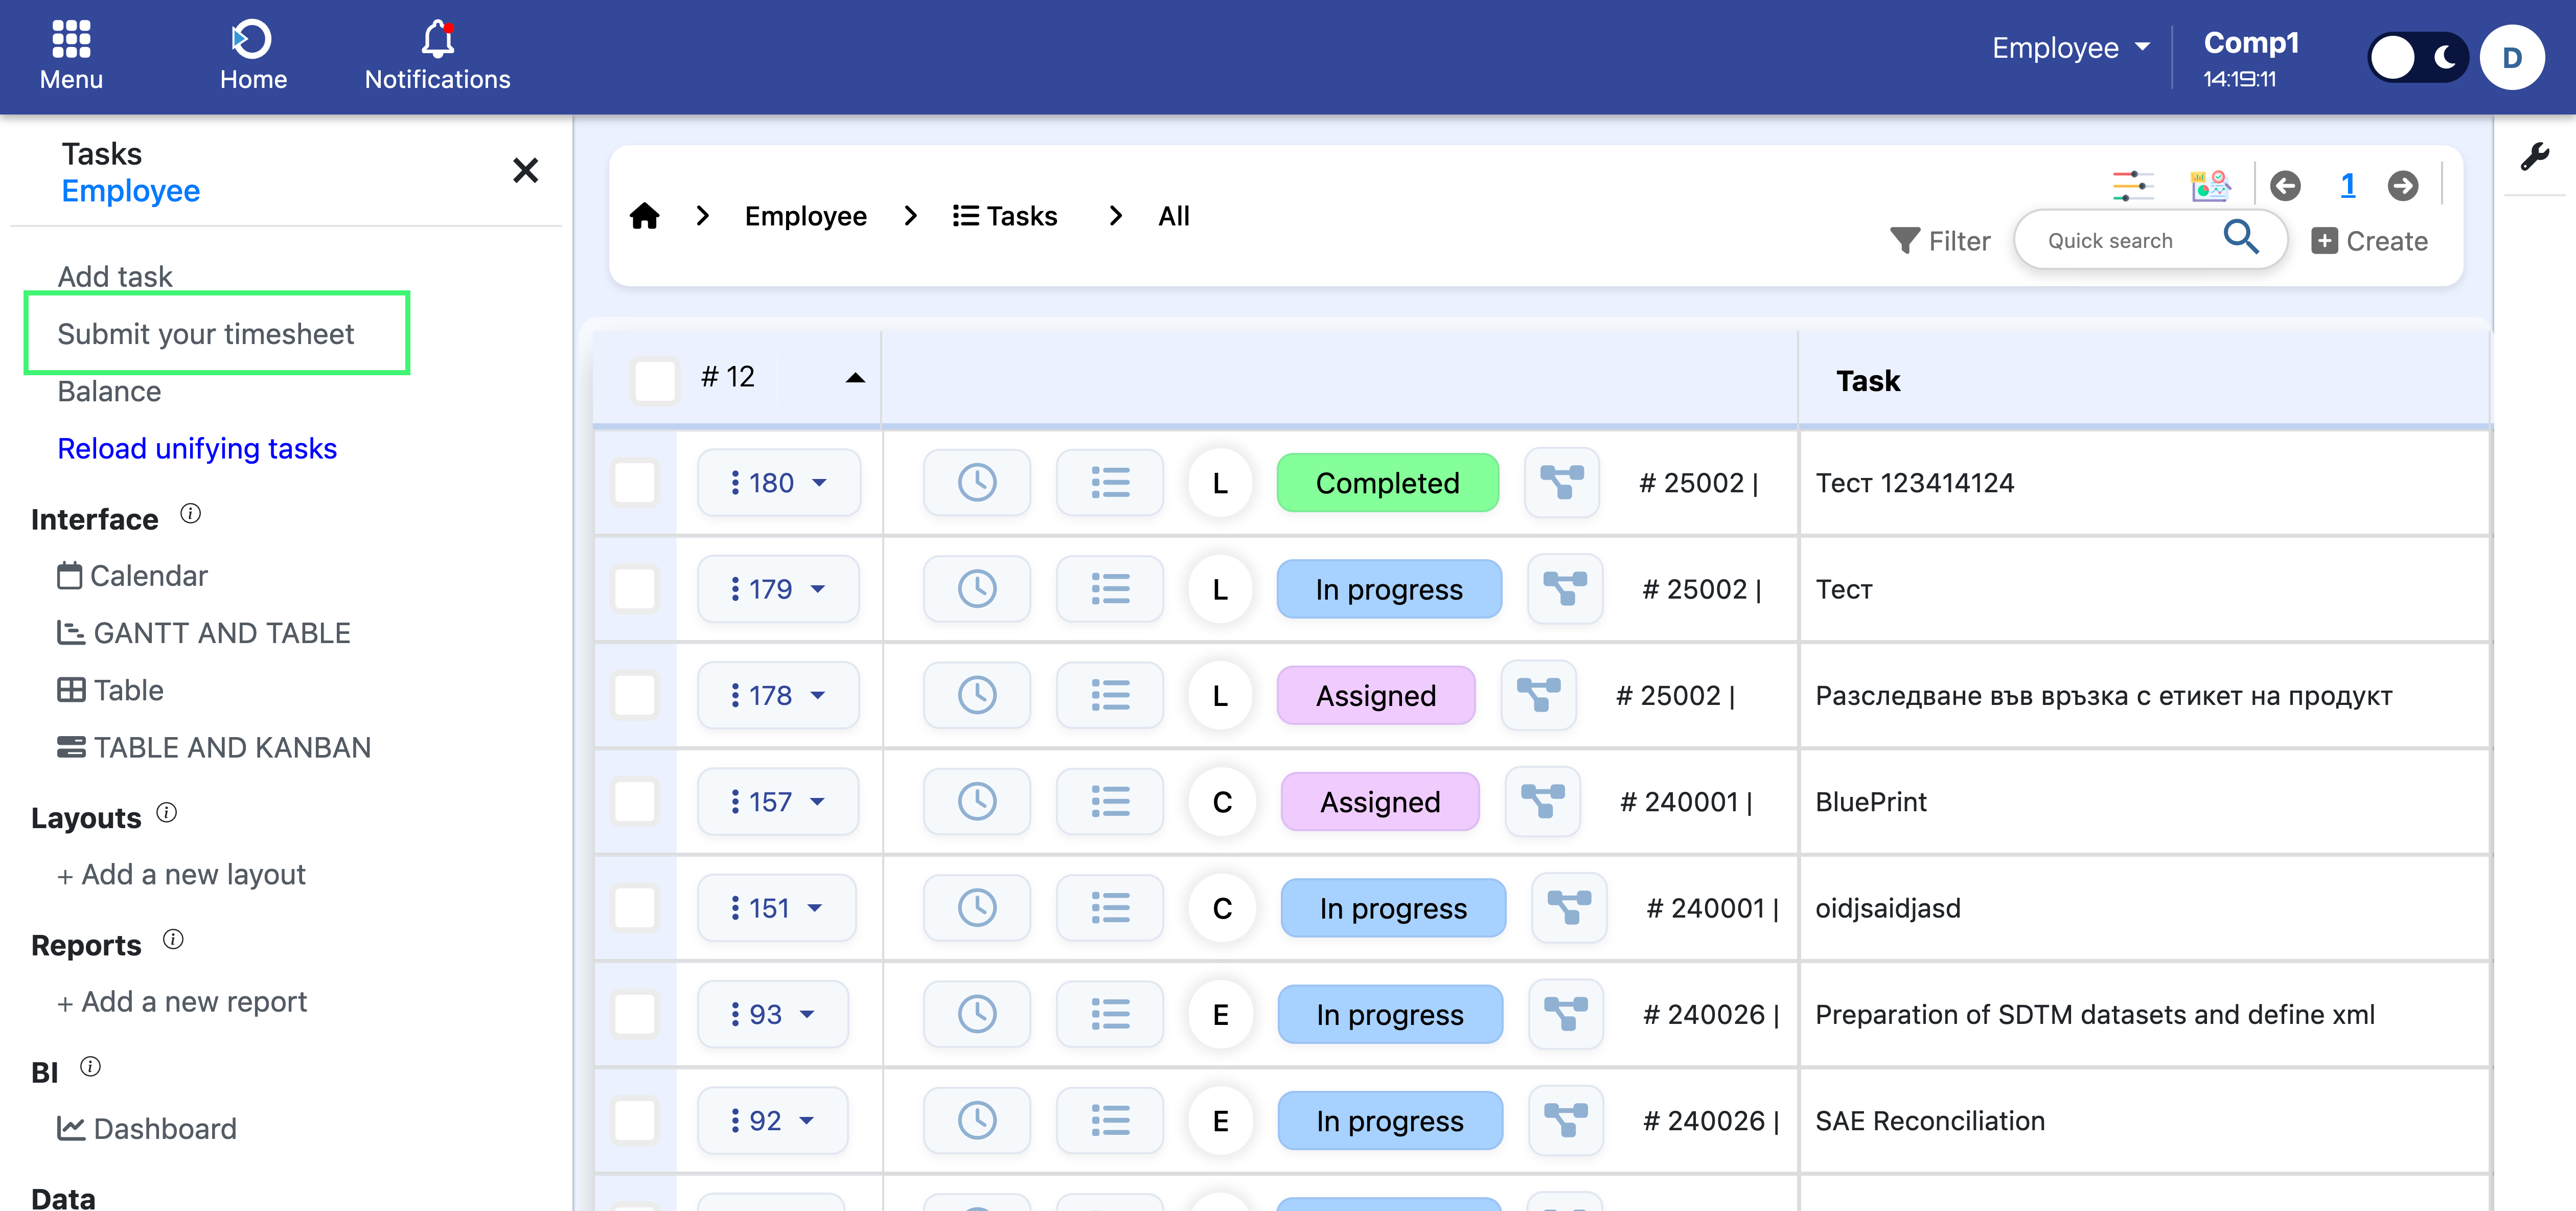The image size is (2576, 1211).
Task: Click the quick search magnifier icon
Action: 2240,238
